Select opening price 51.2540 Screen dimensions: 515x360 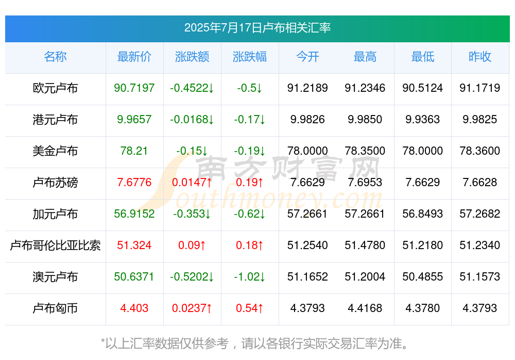[x=307, y=245]
